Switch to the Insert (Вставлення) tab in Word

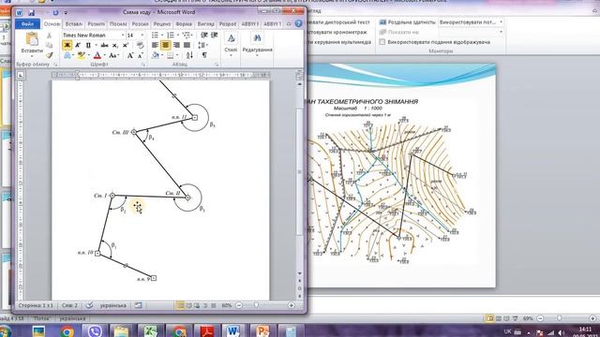[74, 23]
